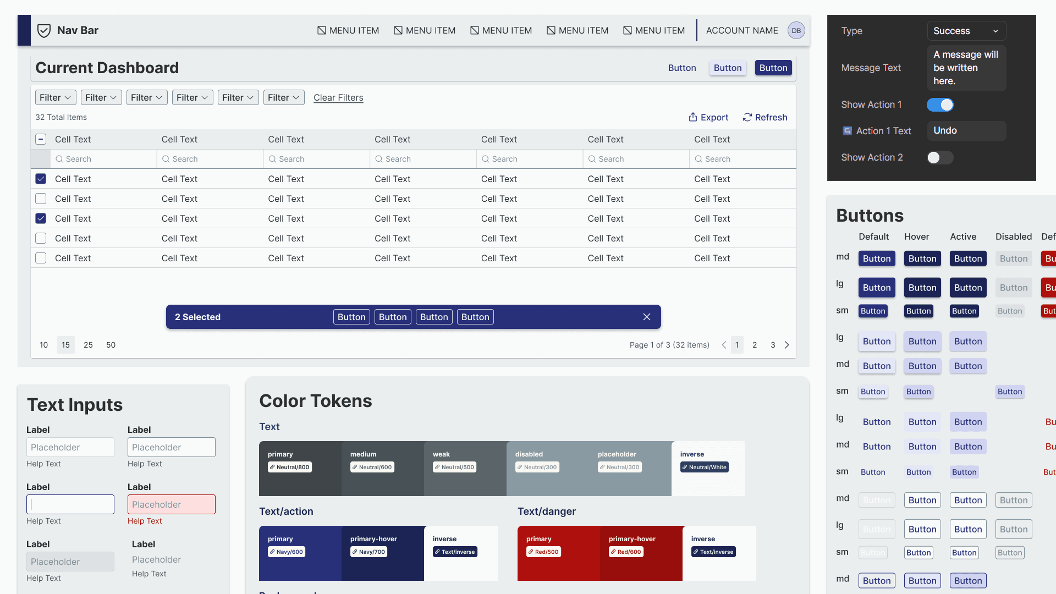Click the link icon on the Neutral/600 token
Image resolution: width=1056 pixels, height=594 pixels.
coord(355,467)
